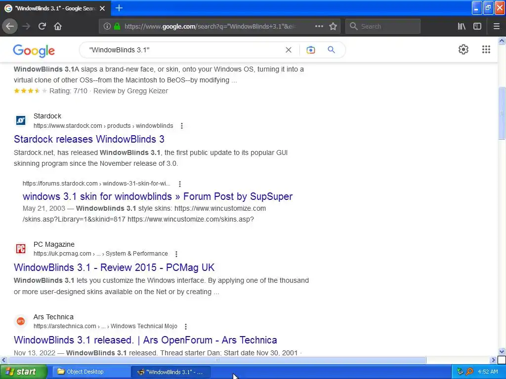
Task: Click the Stardock site name text
Action: tap(47, 116)
